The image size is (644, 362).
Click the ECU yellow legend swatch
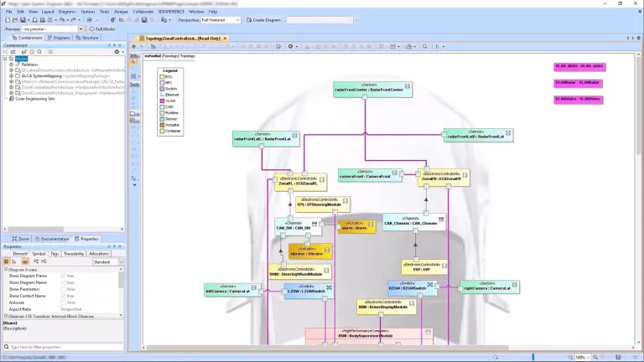pos(162,77)
